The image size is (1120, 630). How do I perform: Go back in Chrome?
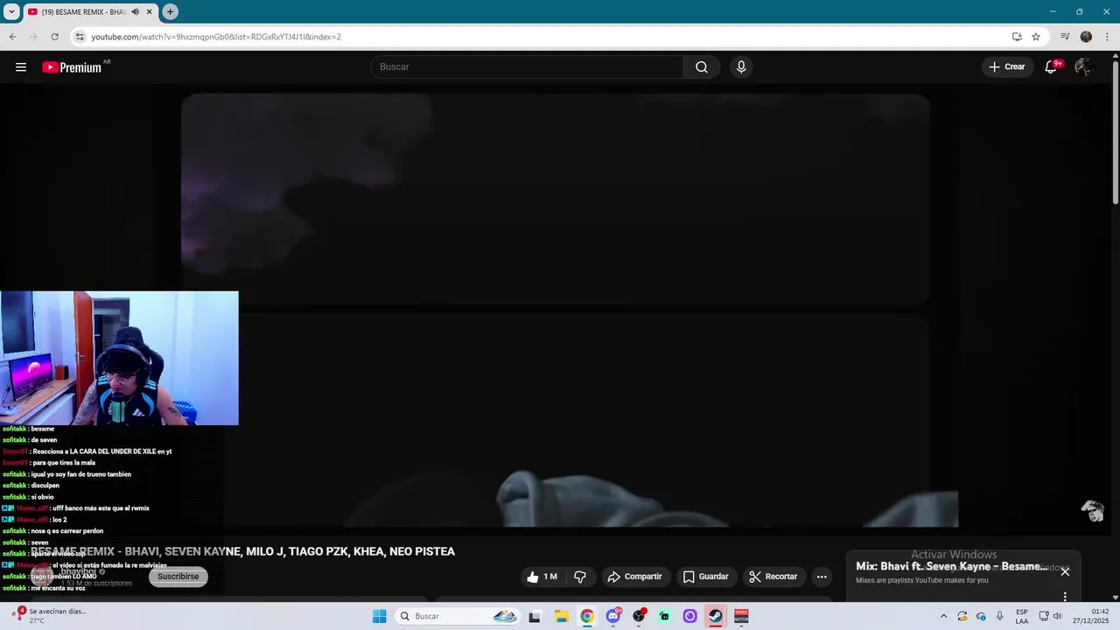pyautogui.click(x=13, y=37)
